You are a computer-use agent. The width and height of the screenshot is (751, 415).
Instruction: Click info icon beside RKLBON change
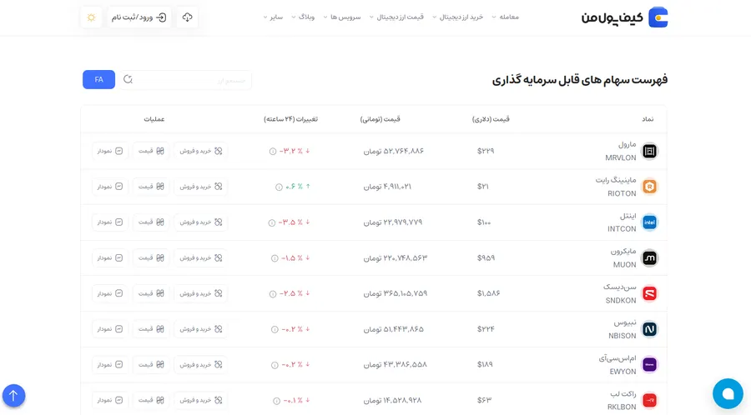276,401
